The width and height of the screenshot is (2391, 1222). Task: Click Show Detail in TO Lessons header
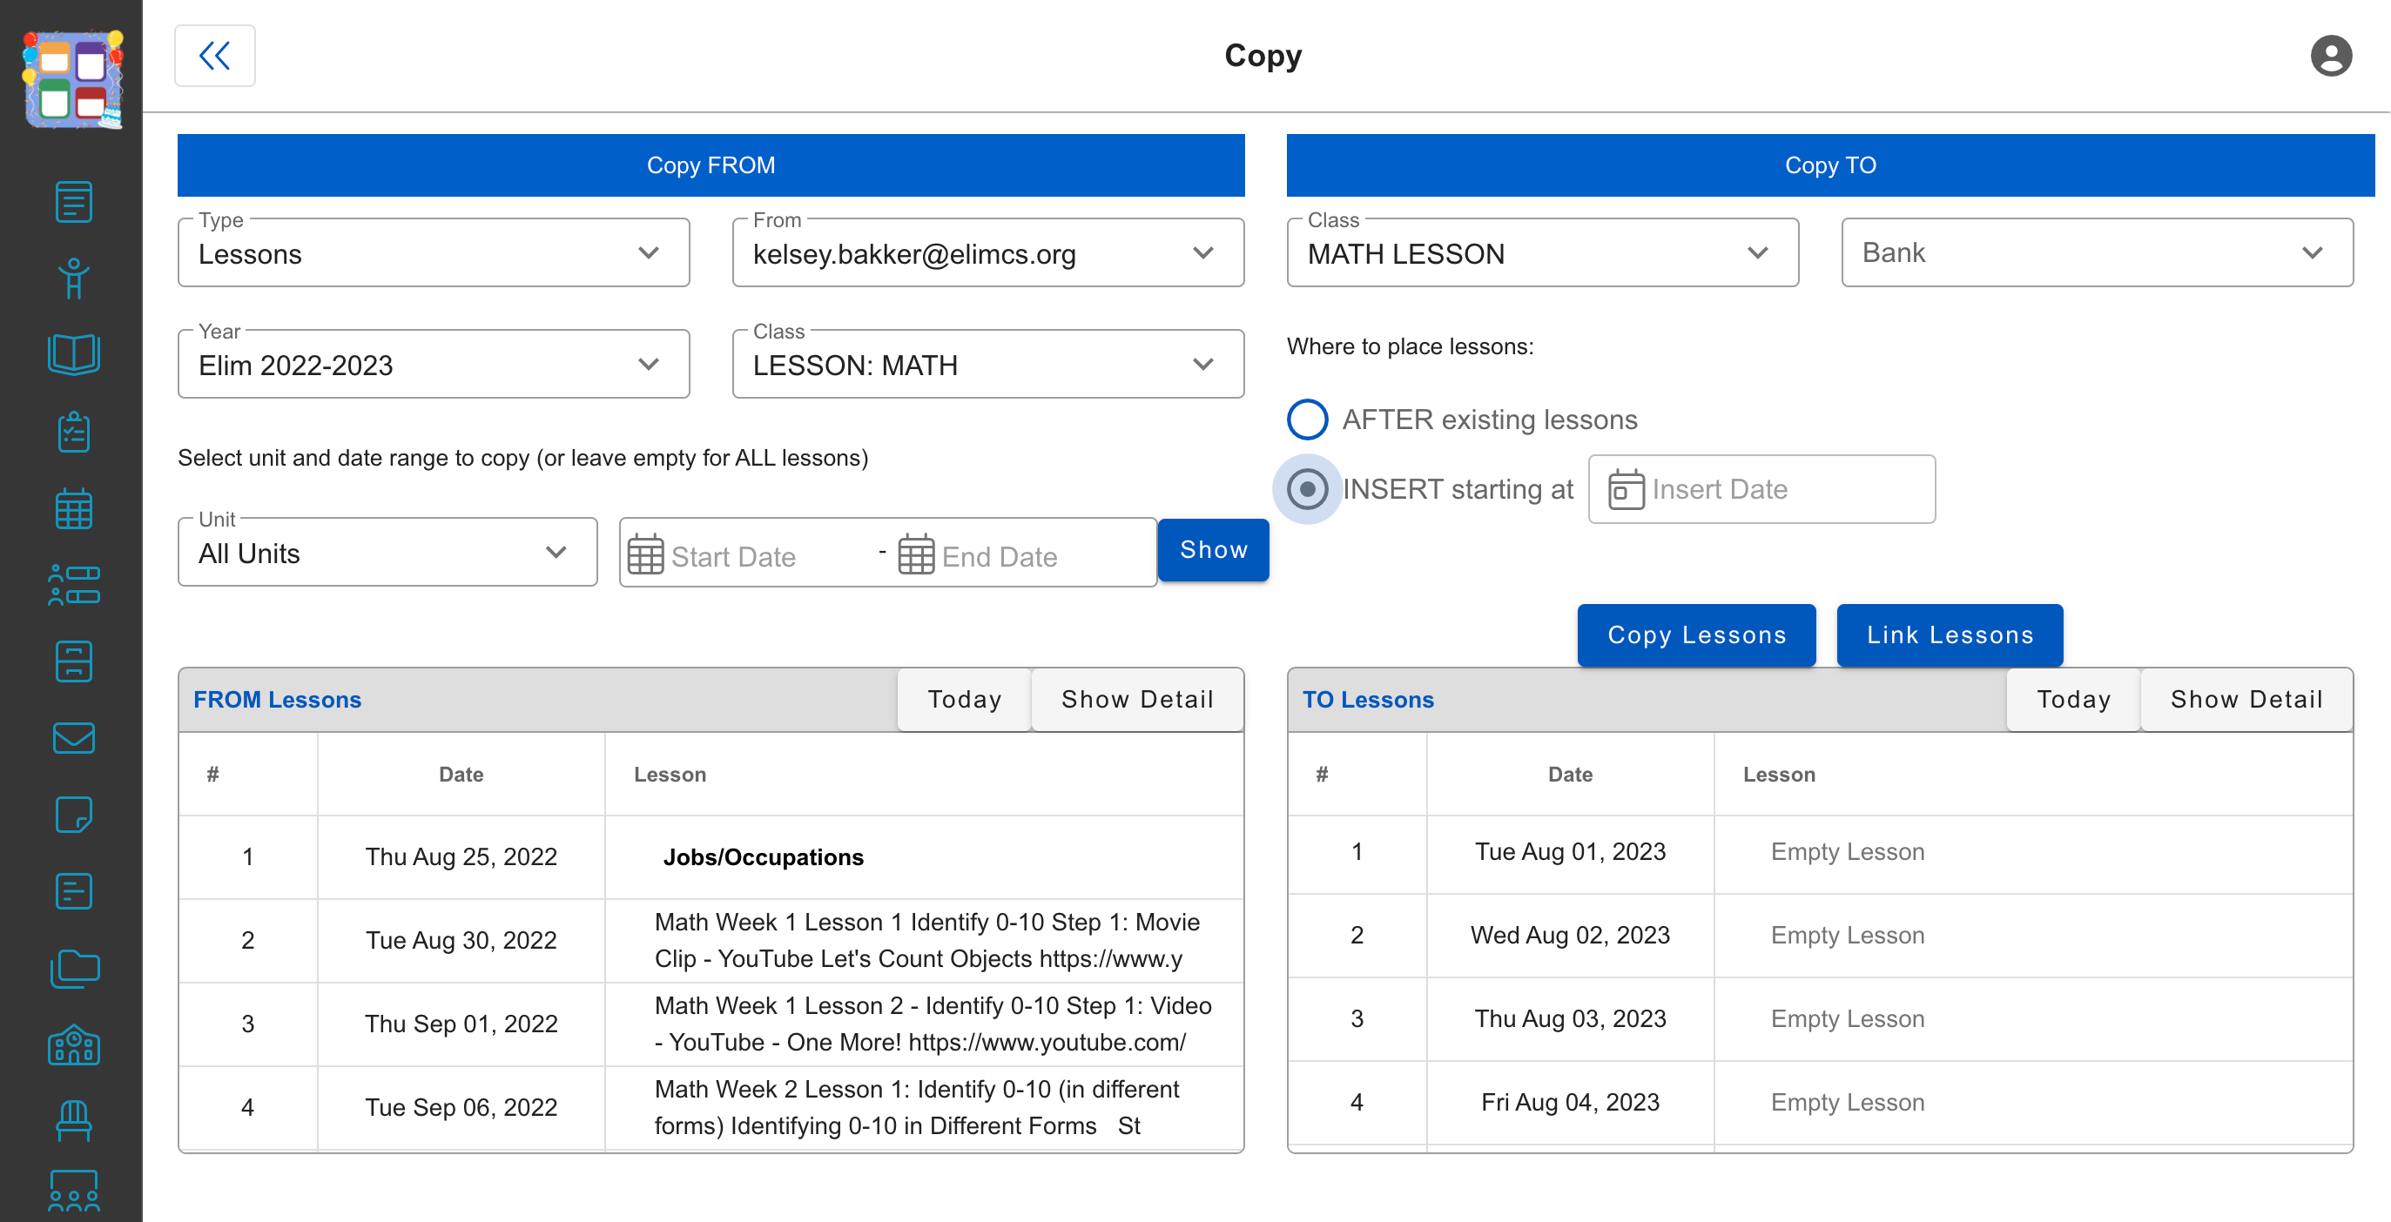[2246, 700]
